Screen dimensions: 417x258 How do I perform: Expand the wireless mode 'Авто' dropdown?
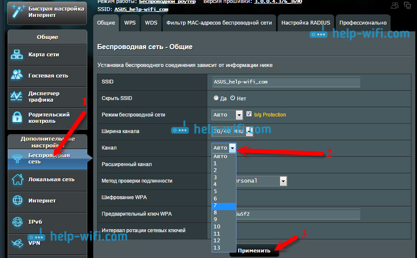tap(239, 115)
